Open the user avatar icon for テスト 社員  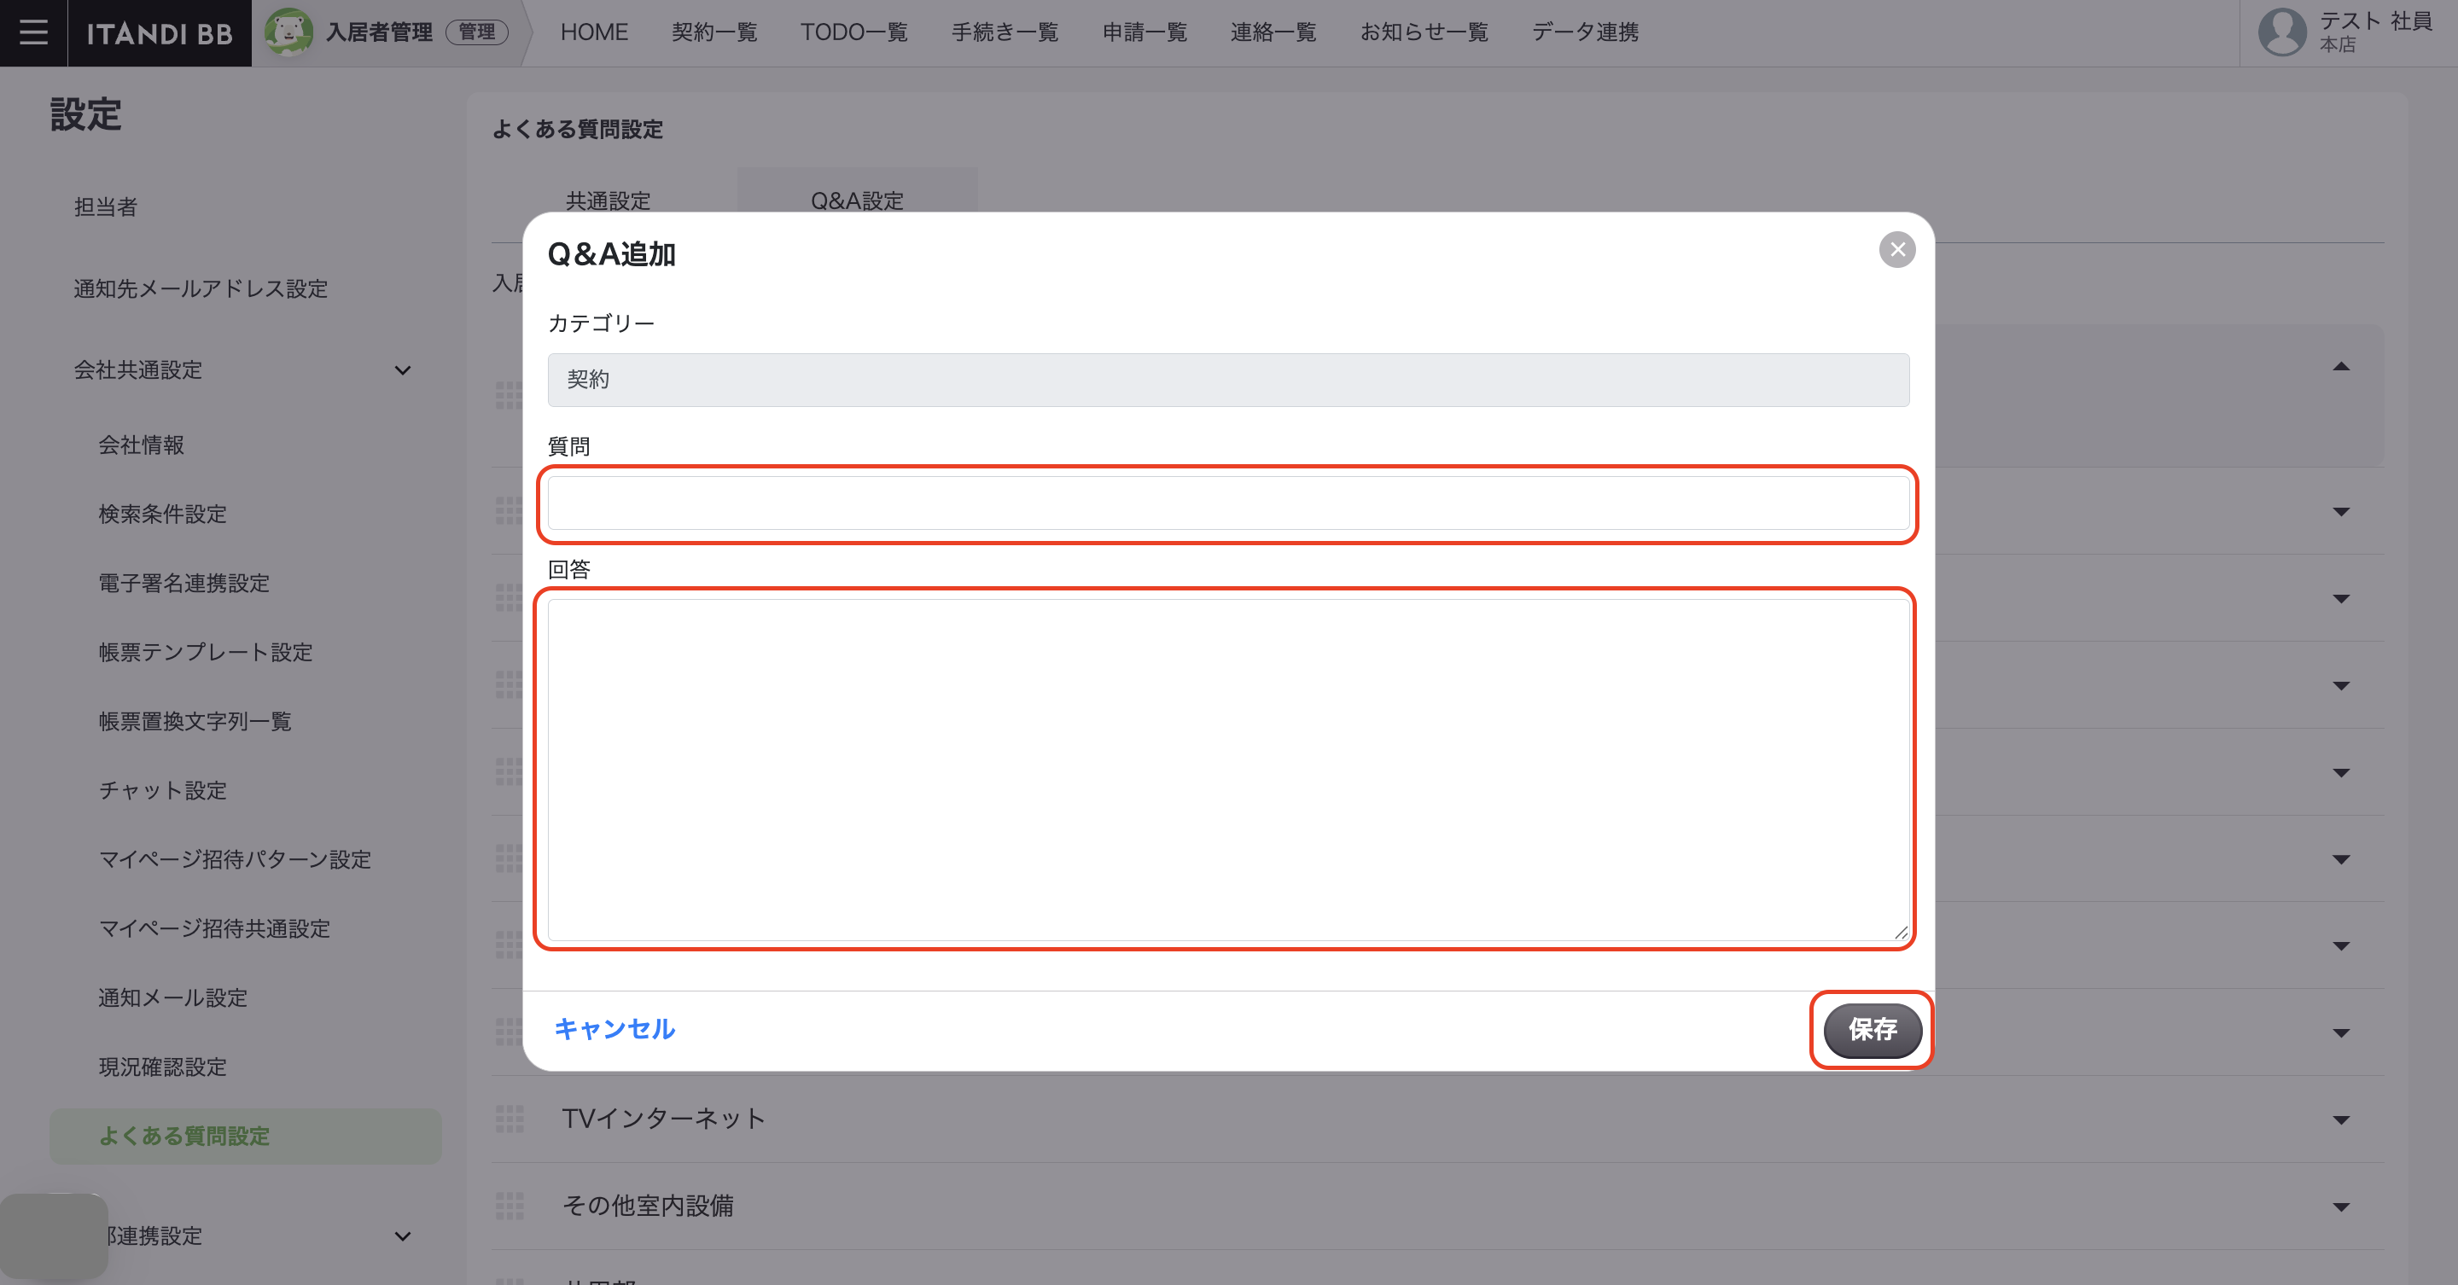[x=2281, y=32]
